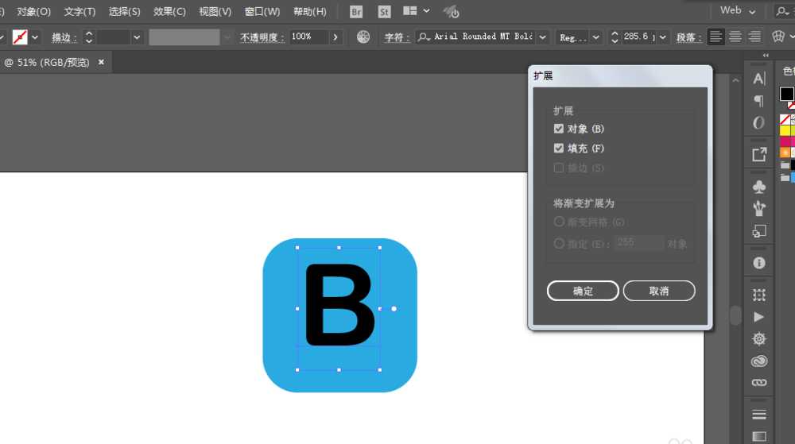This screenshot has height=444, width=795.
Task: Click the black fill swatch in the color panel
Action: [x=786, y=94]
